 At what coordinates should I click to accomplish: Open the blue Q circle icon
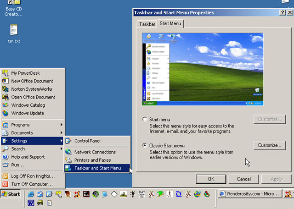[179, 194]
